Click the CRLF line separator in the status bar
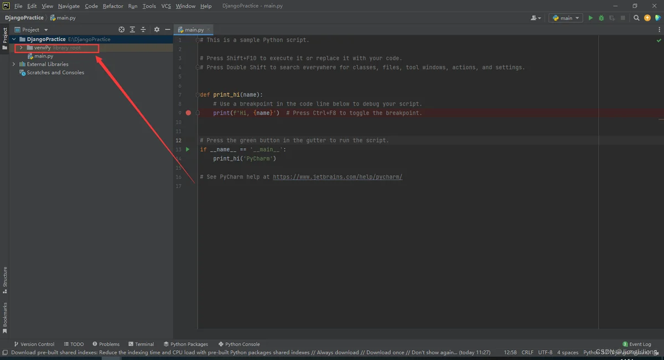Screen dimensions: 664x360 pos(527,352)
